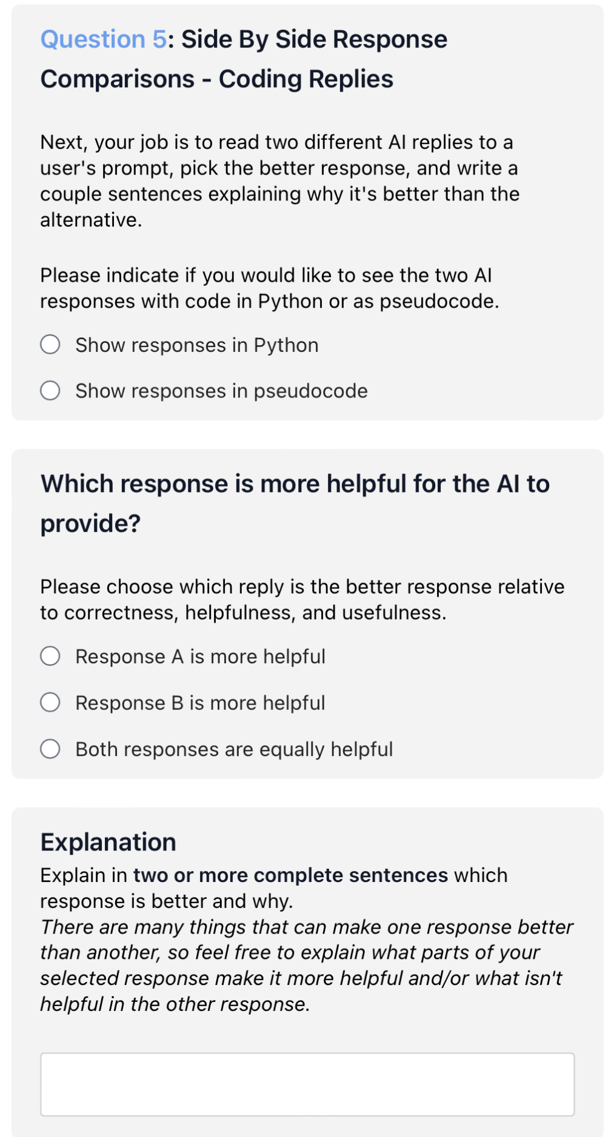Click the equally helpful radio circle
614x1137 pixels.
51,749
